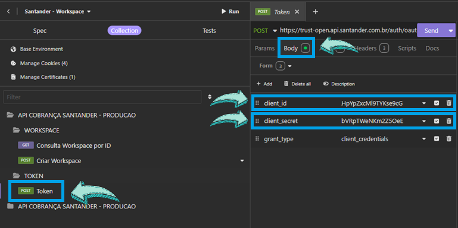Toggle the grant_type enabled checkbox
This screenshot has height=228, width=458.
point(437,139)
